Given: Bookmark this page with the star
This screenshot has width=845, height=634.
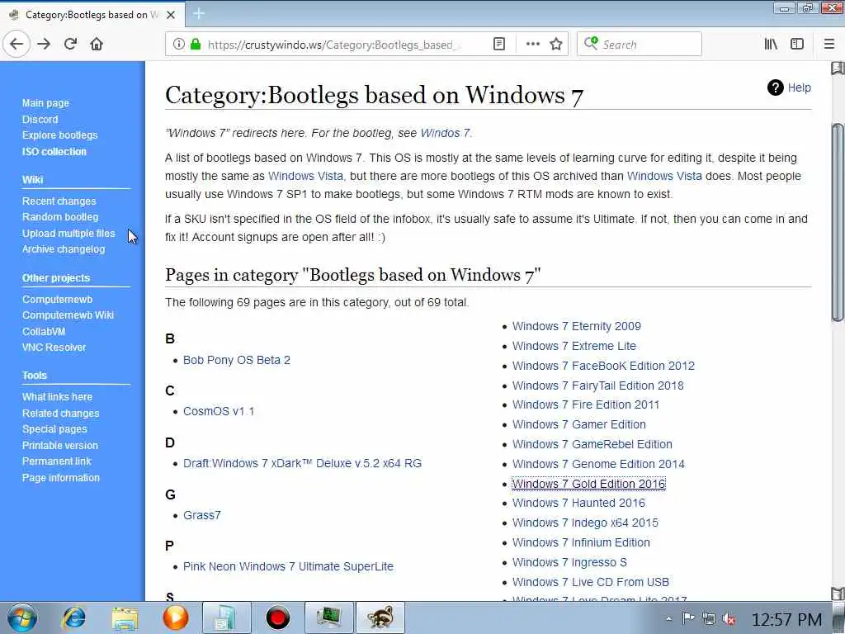Looking at the screenshot, I should [556, 45].
